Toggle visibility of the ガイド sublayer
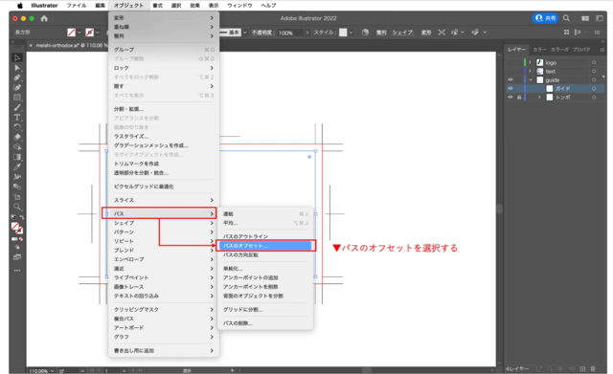613x374 pixels. 511,89
